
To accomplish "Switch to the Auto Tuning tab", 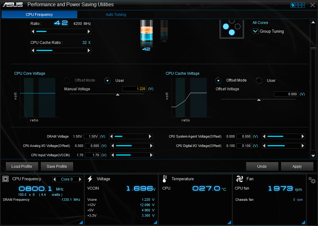I will [116, 15].
